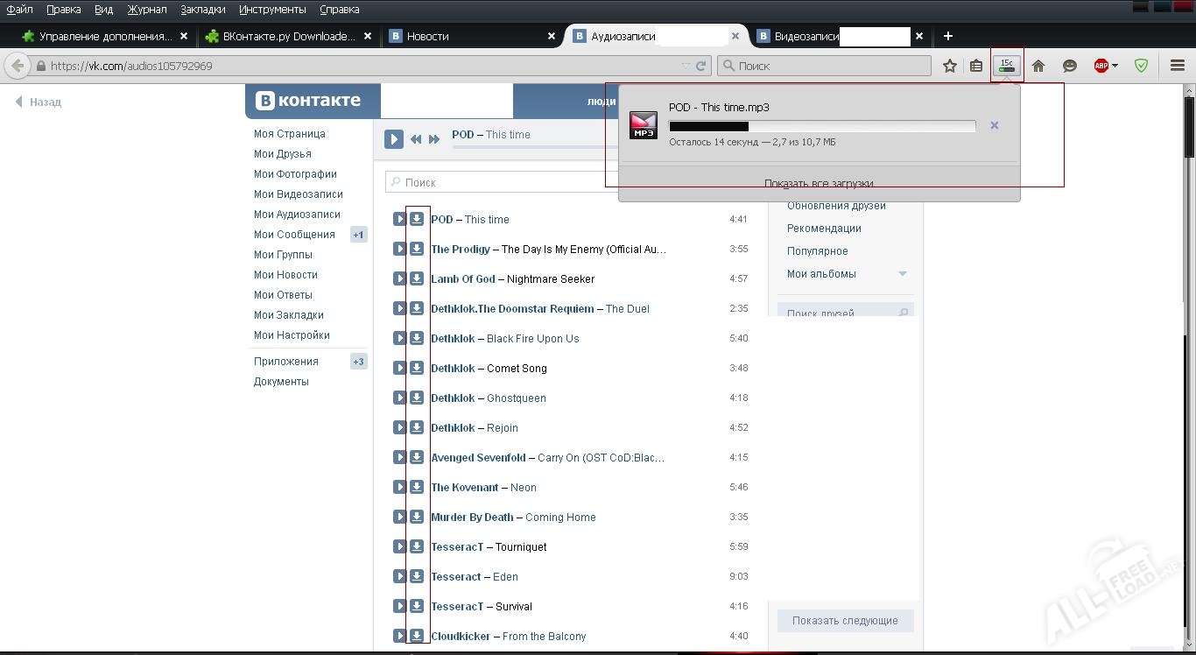Open the Firefox hamburger menu
Viewport: 1196px width, 655px height.
coord(1178,66)
